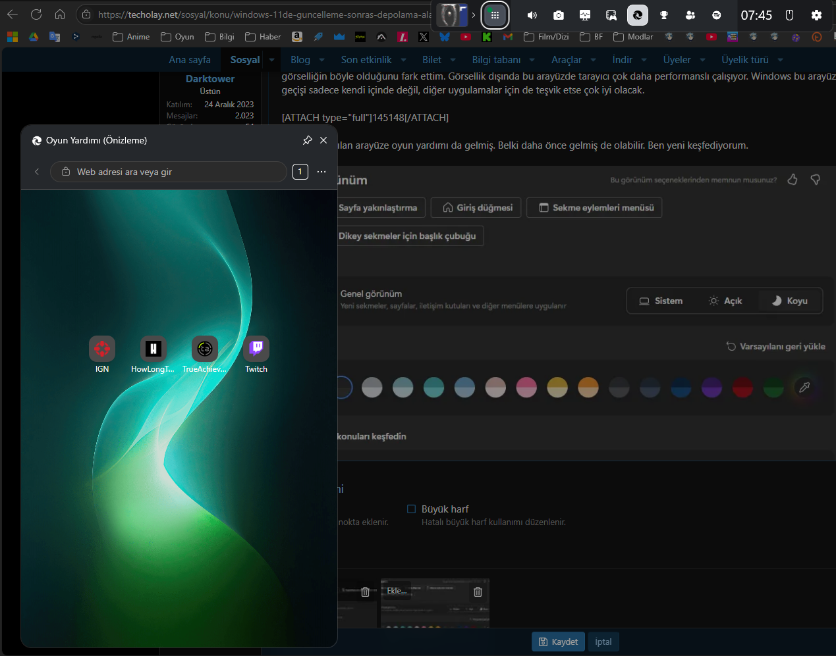
Task: Expand the Blog menu dropdown arrow
Action: click(322, 60)
